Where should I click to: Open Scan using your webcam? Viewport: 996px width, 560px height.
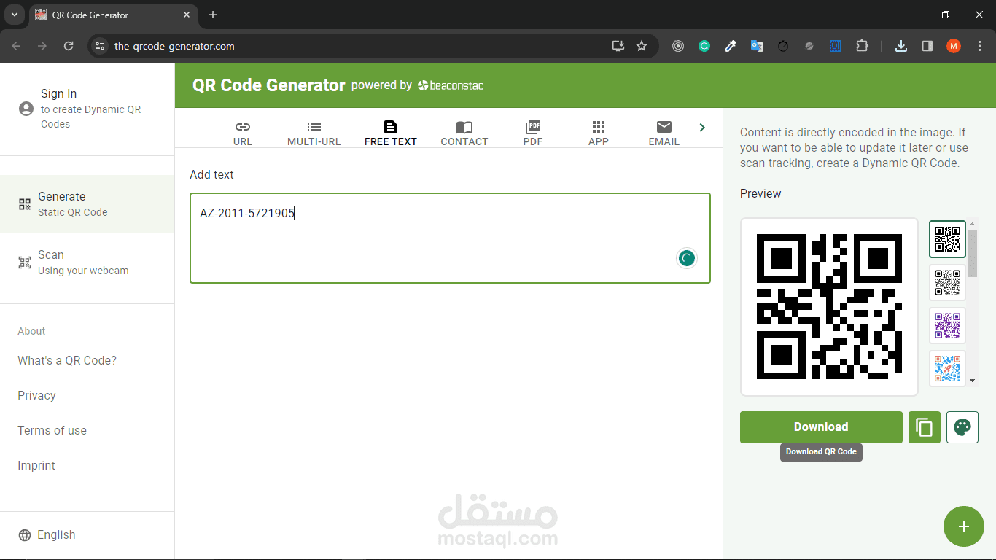[87, 262]
